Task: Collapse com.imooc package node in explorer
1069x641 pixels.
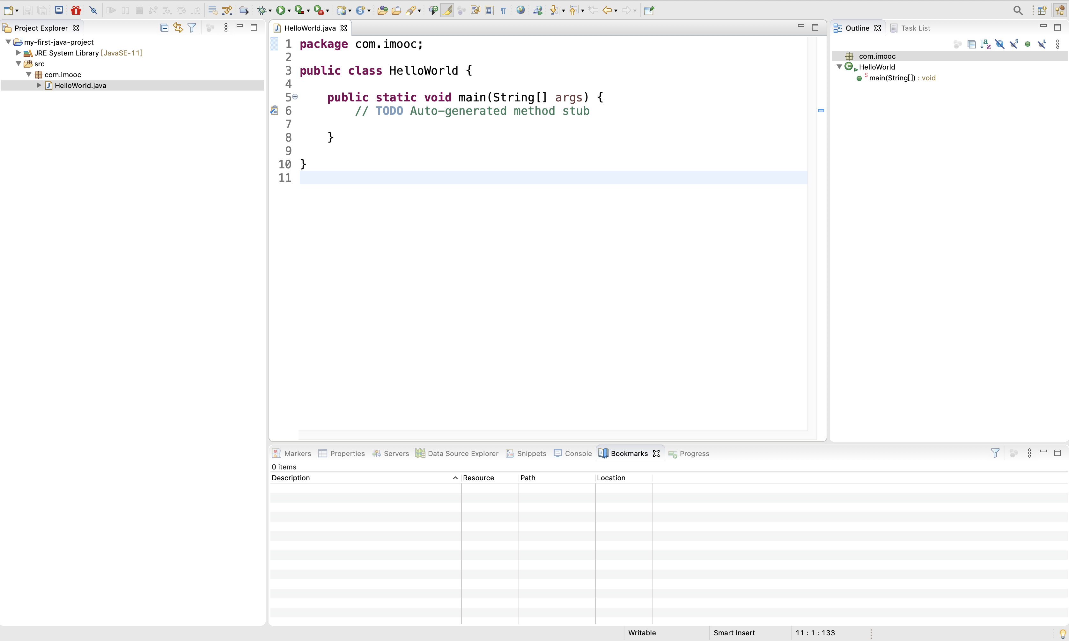Action: point(28,74)
